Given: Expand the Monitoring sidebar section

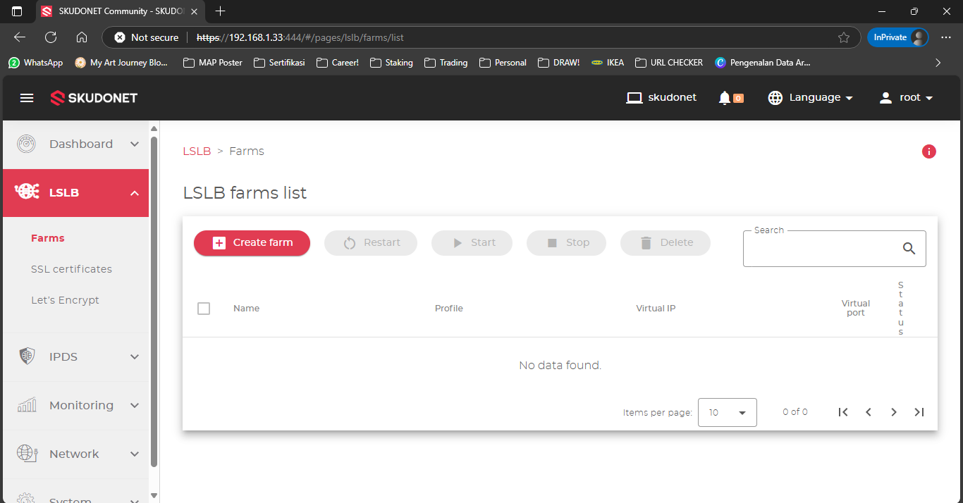Looking at the screenshot, I should [76, 405].
